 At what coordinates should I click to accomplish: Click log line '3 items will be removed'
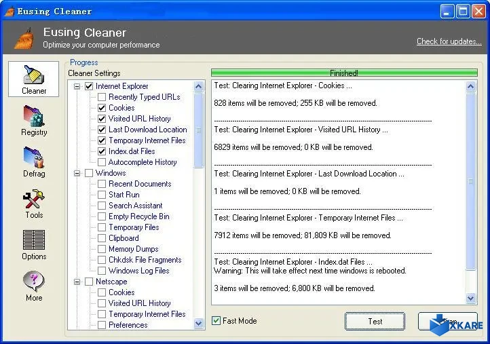(x=295, y=288)
